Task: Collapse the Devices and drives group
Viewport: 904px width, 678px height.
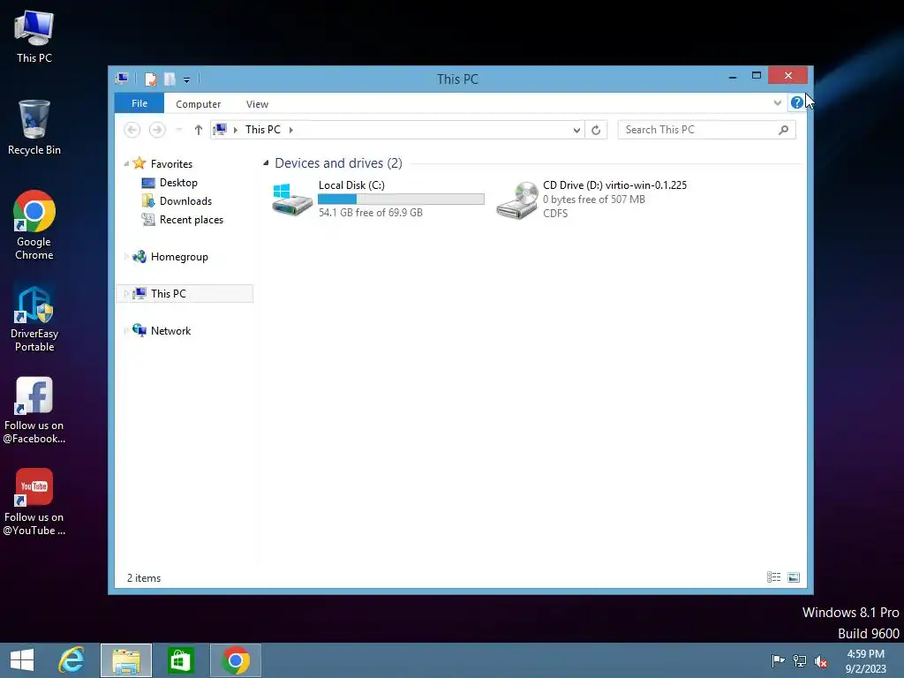Action: 266,163
